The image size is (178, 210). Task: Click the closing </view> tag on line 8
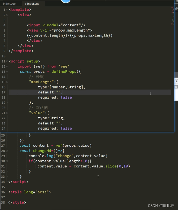(25, 46)
